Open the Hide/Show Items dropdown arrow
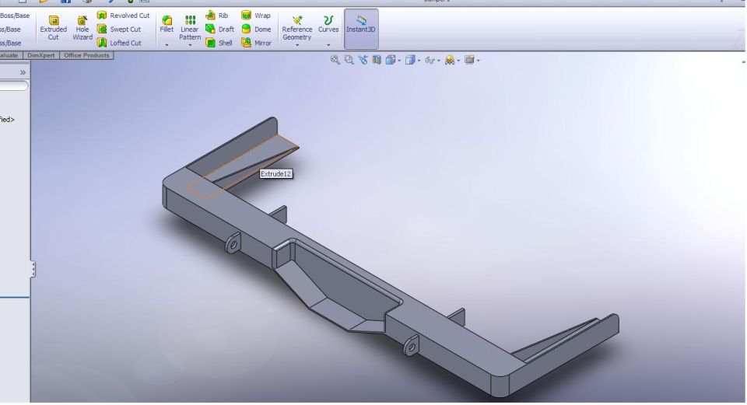The width and height of the screenshot is (747, 405). click(x=438, y=61)
